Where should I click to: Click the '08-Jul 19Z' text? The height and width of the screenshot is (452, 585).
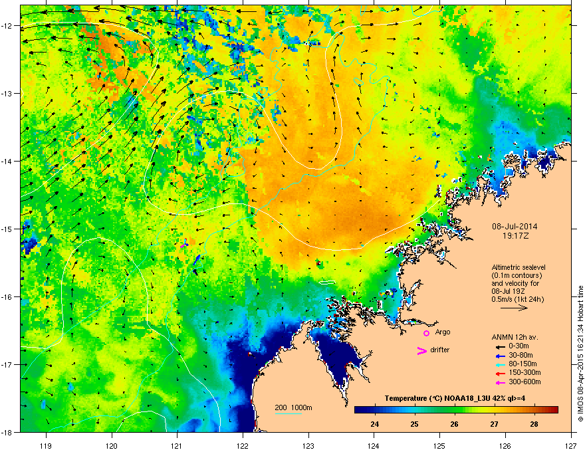click(x=509, y=291)
